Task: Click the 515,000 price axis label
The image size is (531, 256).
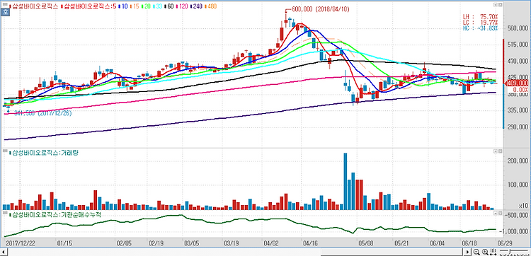Action: pyautogui.click(x=518, y=45)
